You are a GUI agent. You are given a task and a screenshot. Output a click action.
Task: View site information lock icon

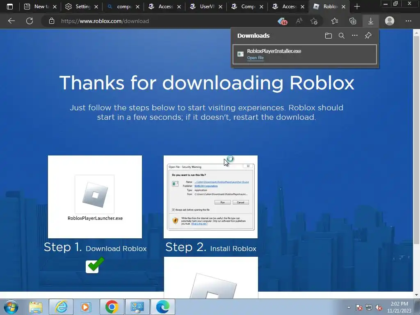tap(52, 21)
